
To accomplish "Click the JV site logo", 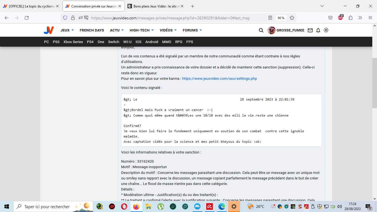I will [49, 30].
